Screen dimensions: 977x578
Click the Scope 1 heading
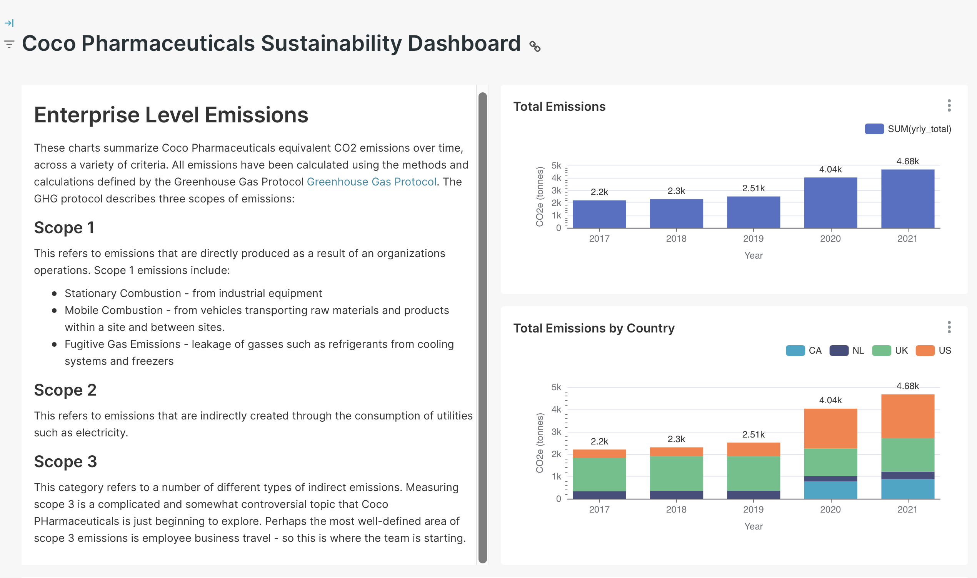(64, 228)
